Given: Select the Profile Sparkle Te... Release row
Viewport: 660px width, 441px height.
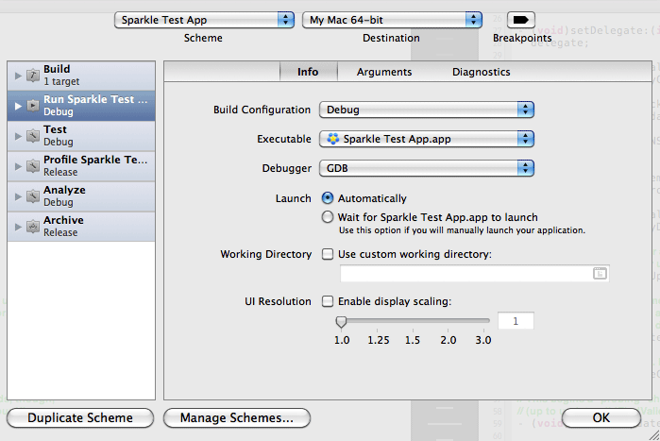Looking at the screenshot, I should 81,166.
